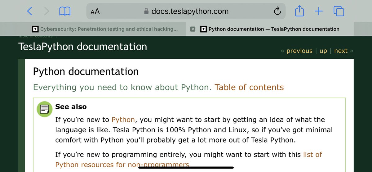Viewport: 372px width, 172px height.
Task: Tap the AA reader text-size button
Action: [95, 12]
